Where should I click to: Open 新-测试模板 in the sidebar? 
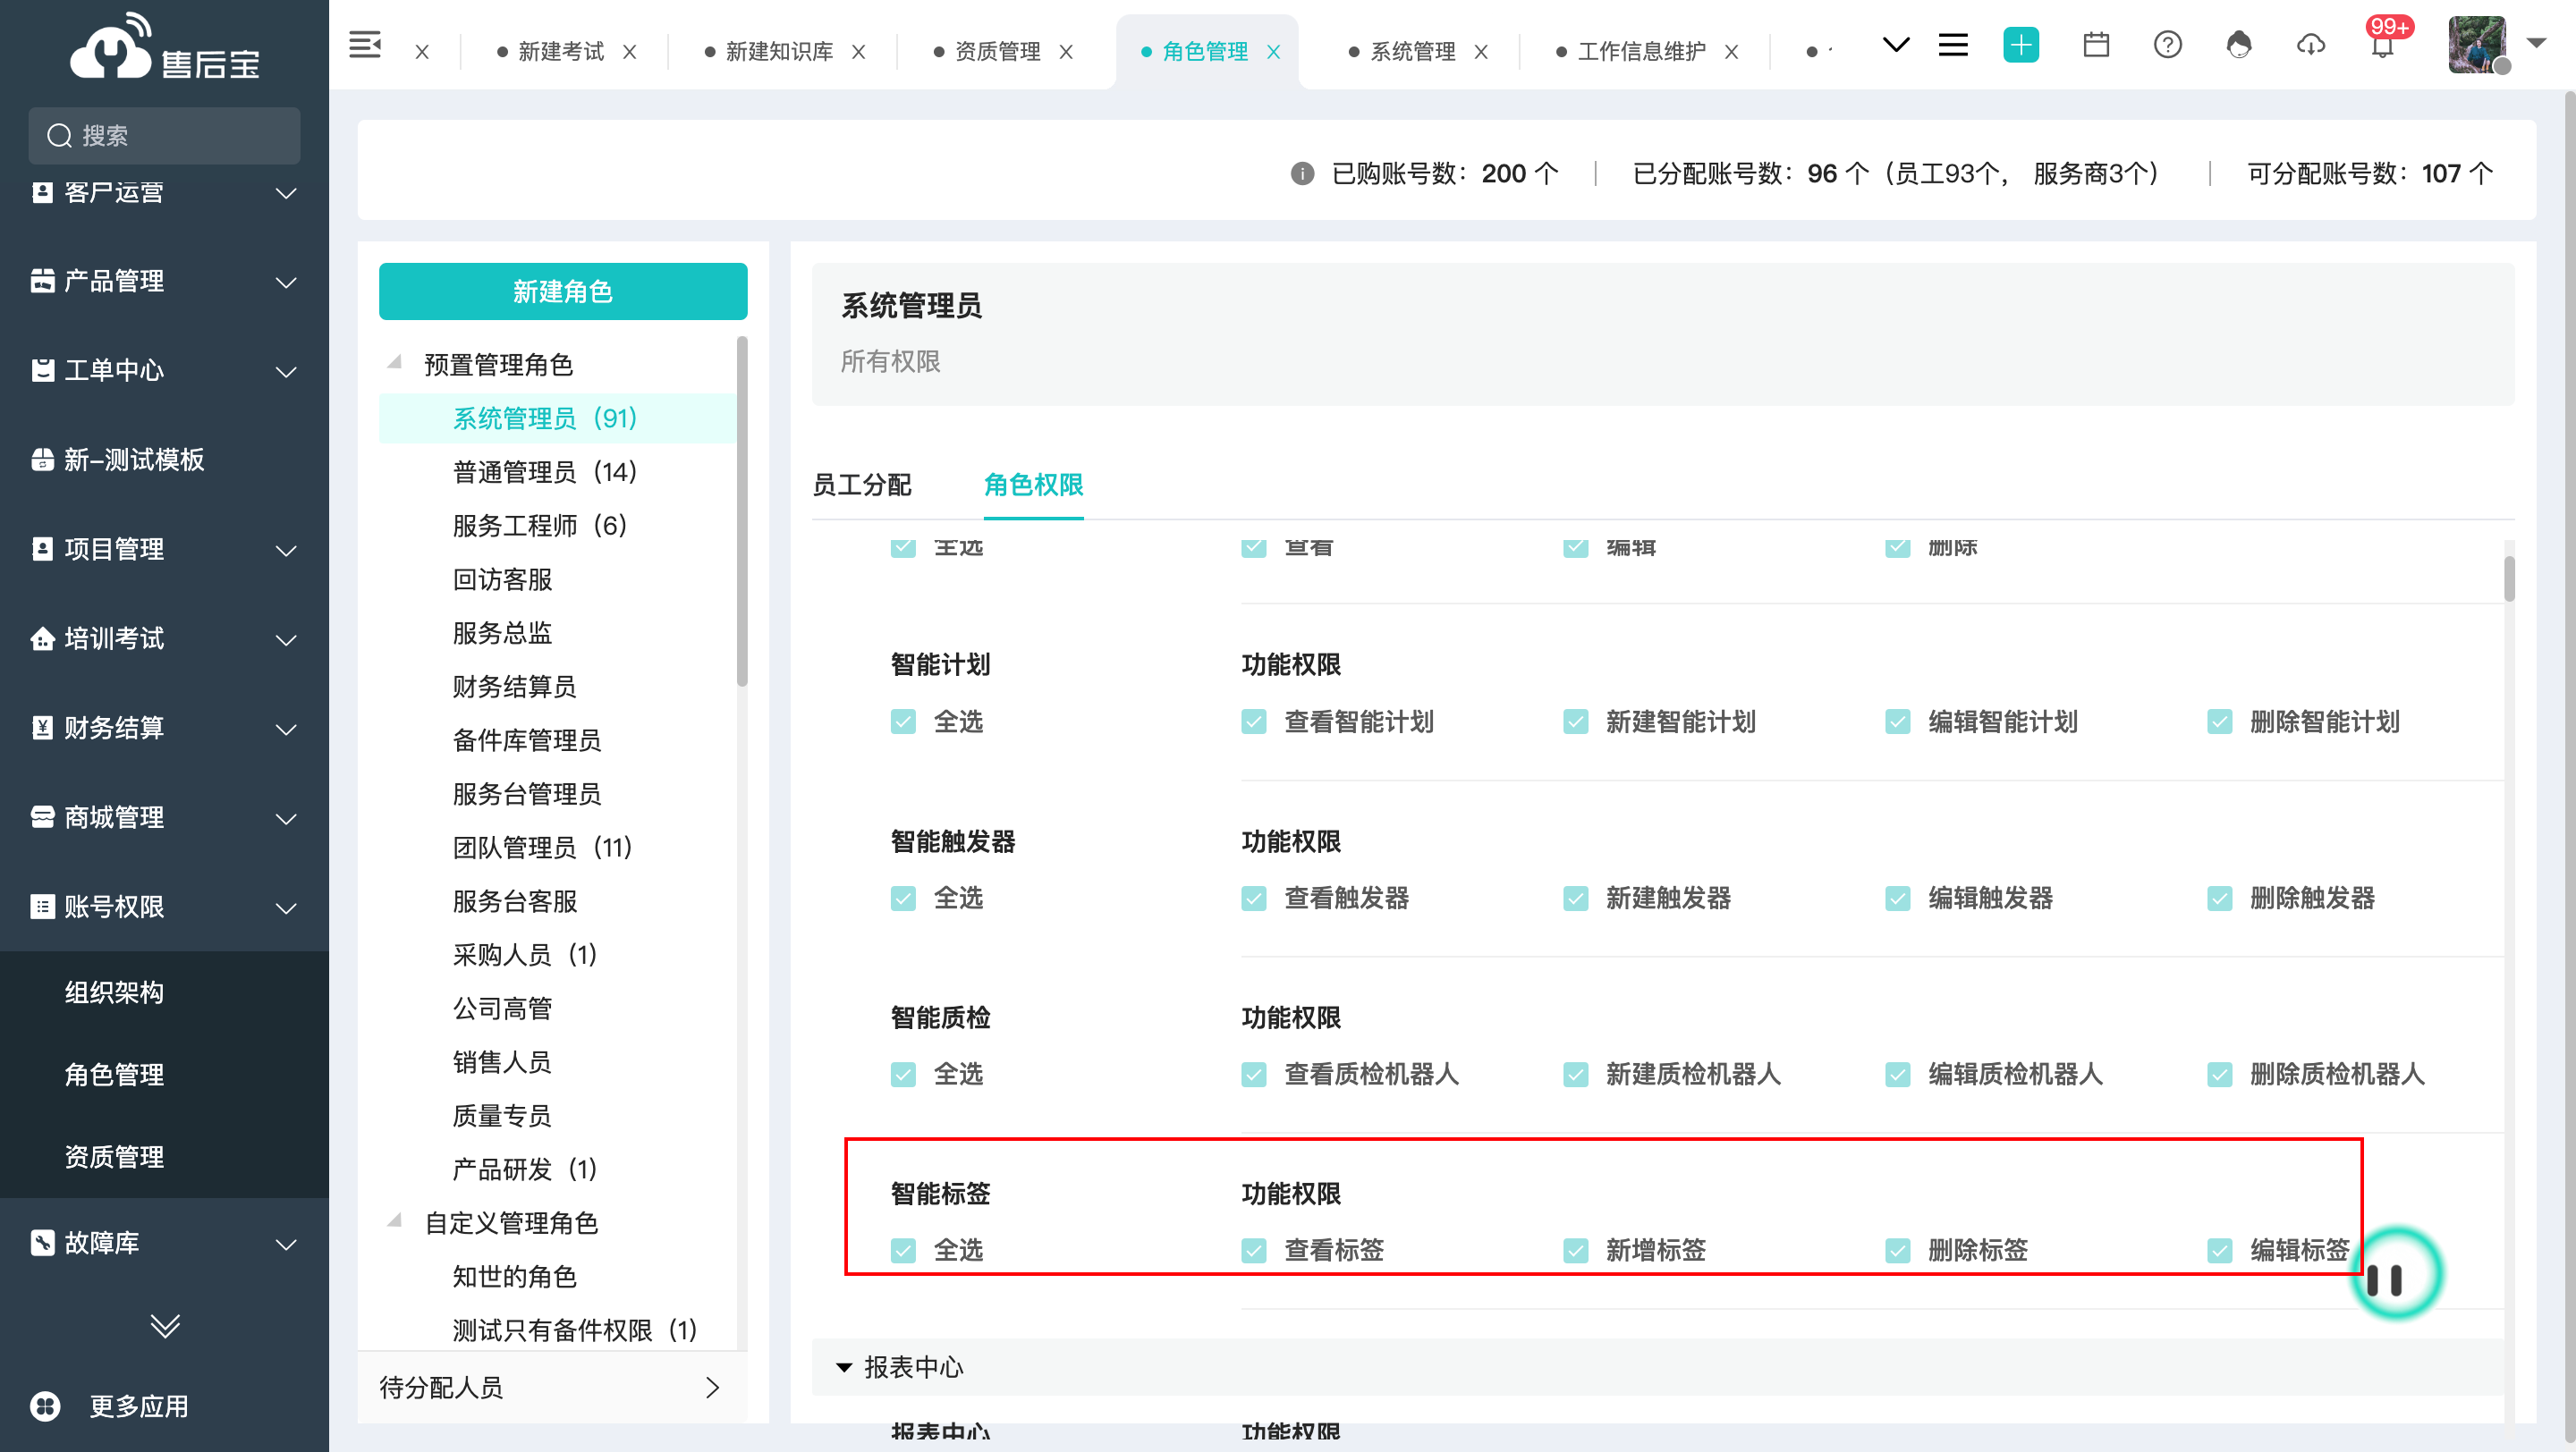[x=134, y=460]
